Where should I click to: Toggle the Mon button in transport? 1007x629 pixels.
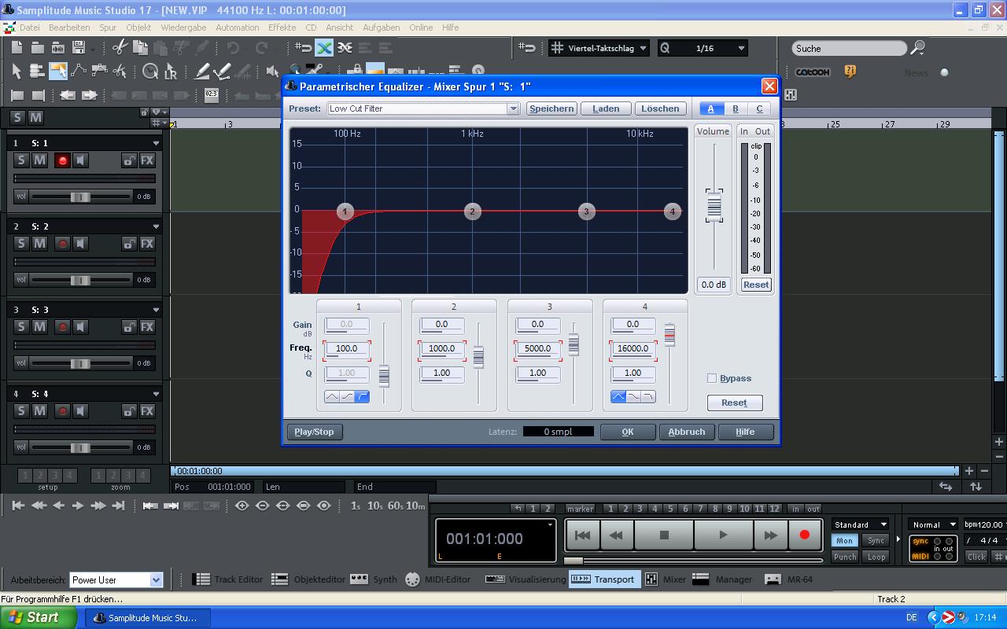coord(844,540)
